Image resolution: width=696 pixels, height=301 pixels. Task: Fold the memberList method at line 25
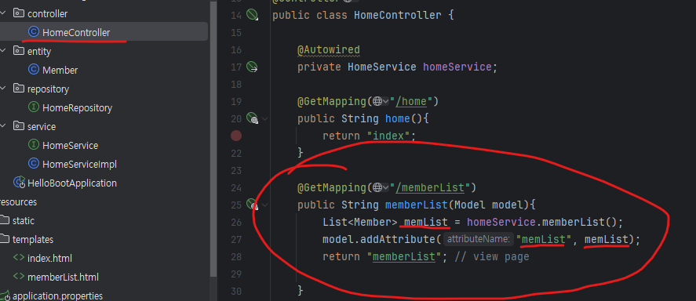click(x=265, y=205)
